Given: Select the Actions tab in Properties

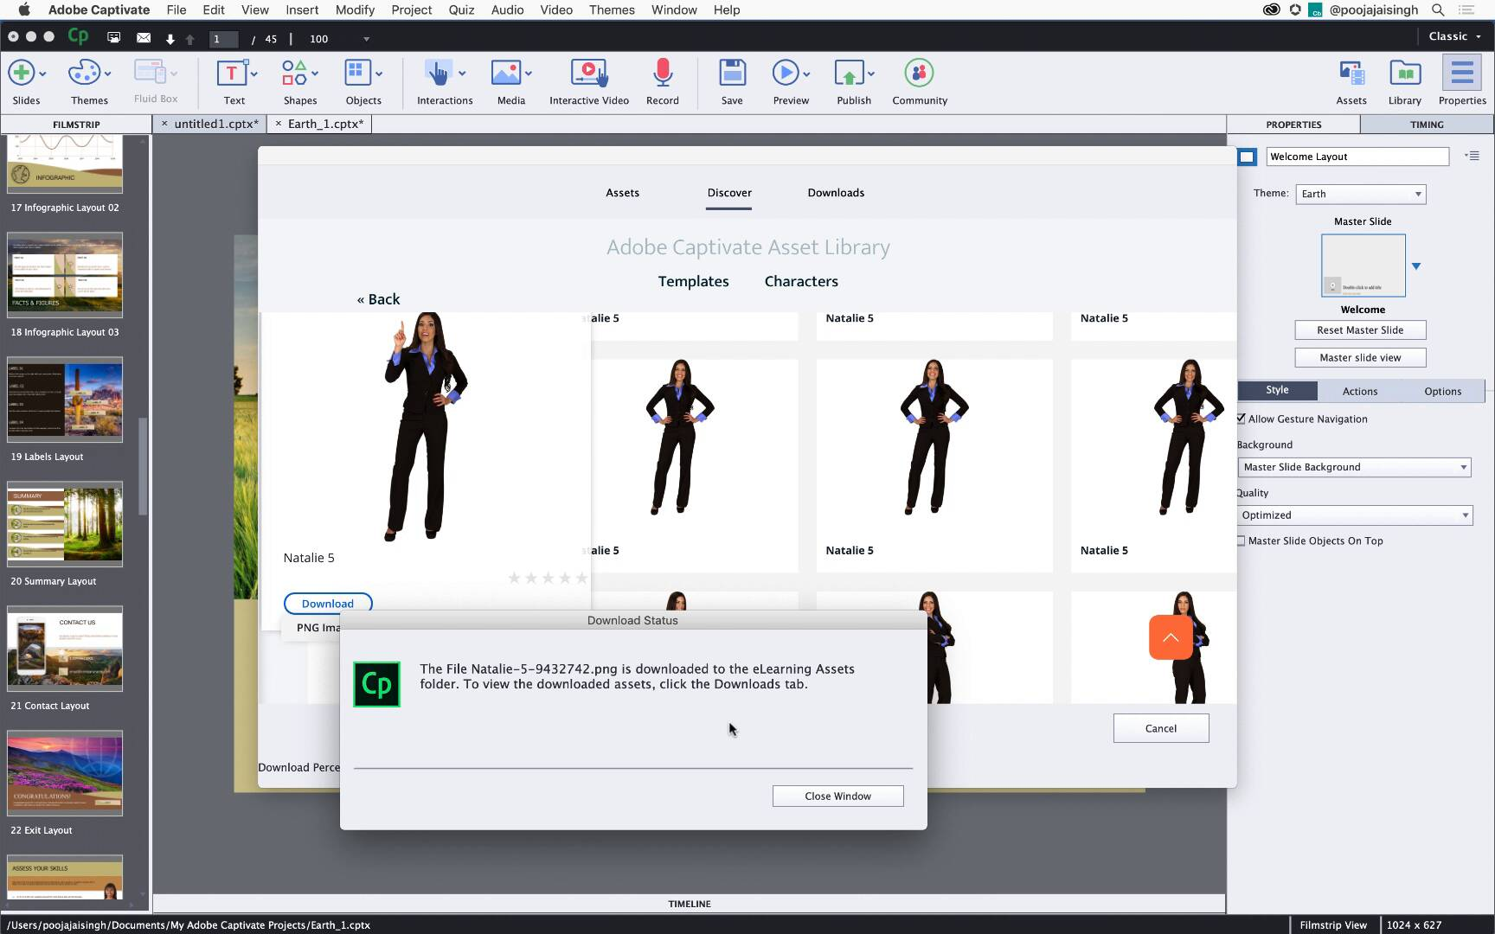Looking at the screenshot, I should click(x=1360, y=391).
